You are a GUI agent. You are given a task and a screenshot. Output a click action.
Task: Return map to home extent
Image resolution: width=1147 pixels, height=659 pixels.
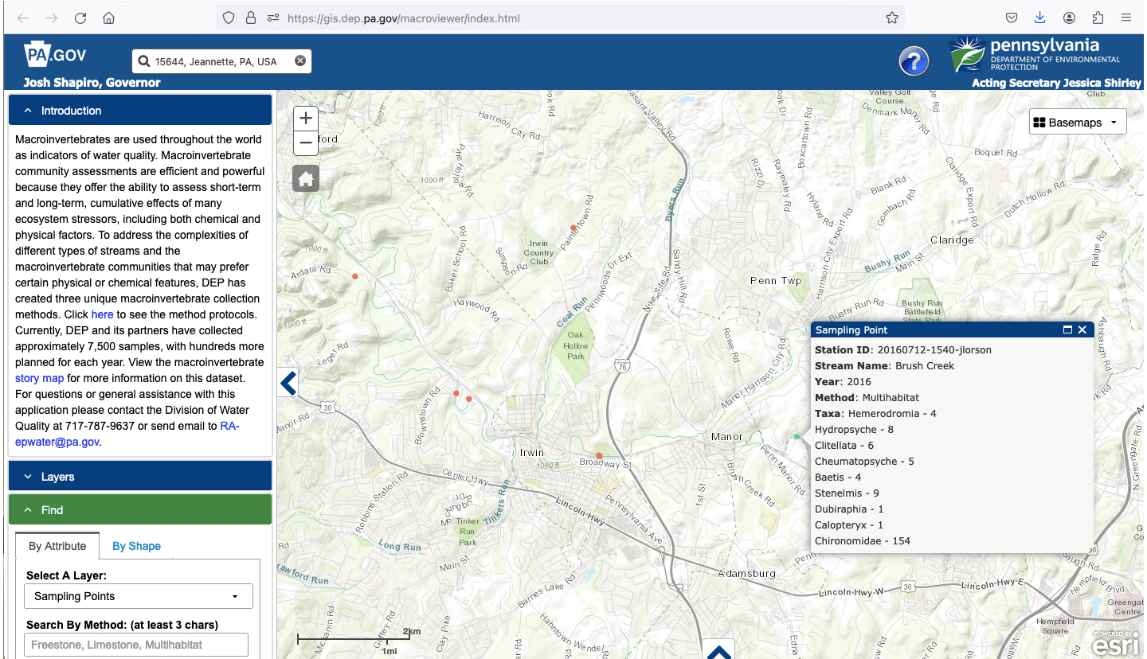[306, 179]
